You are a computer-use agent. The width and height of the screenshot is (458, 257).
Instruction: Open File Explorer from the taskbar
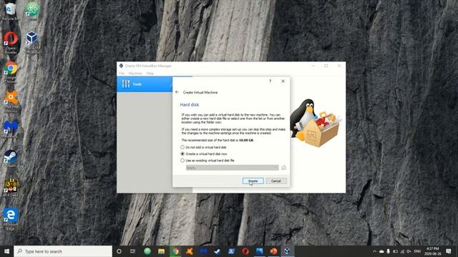click(x=161, y=251)
